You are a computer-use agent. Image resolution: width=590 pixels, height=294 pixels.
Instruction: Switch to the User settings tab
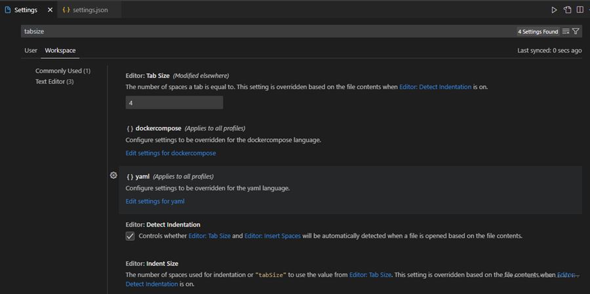31,50
